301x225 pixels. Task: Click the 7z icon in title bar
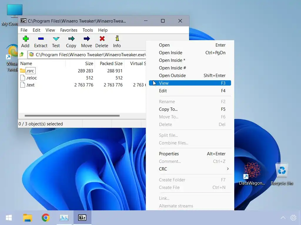24,21
